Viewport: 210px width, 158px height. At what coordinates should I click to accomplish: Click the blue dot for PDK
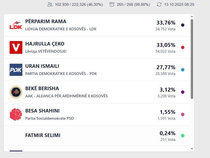183,70
